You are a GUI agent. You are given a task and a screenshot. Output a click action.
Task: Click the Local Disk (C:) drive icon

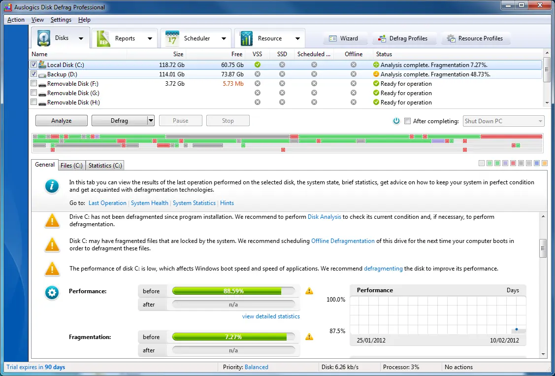pos(42,65)
